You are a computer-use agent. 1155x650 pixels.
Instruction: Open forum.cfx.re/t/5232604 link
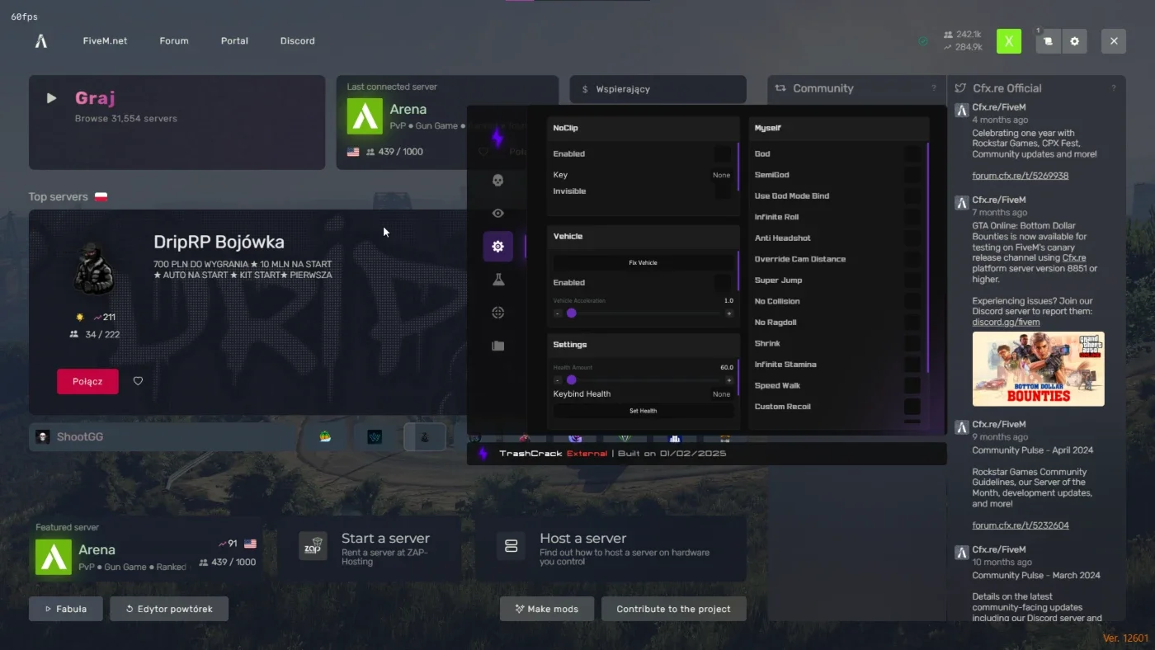point(1020,525)
